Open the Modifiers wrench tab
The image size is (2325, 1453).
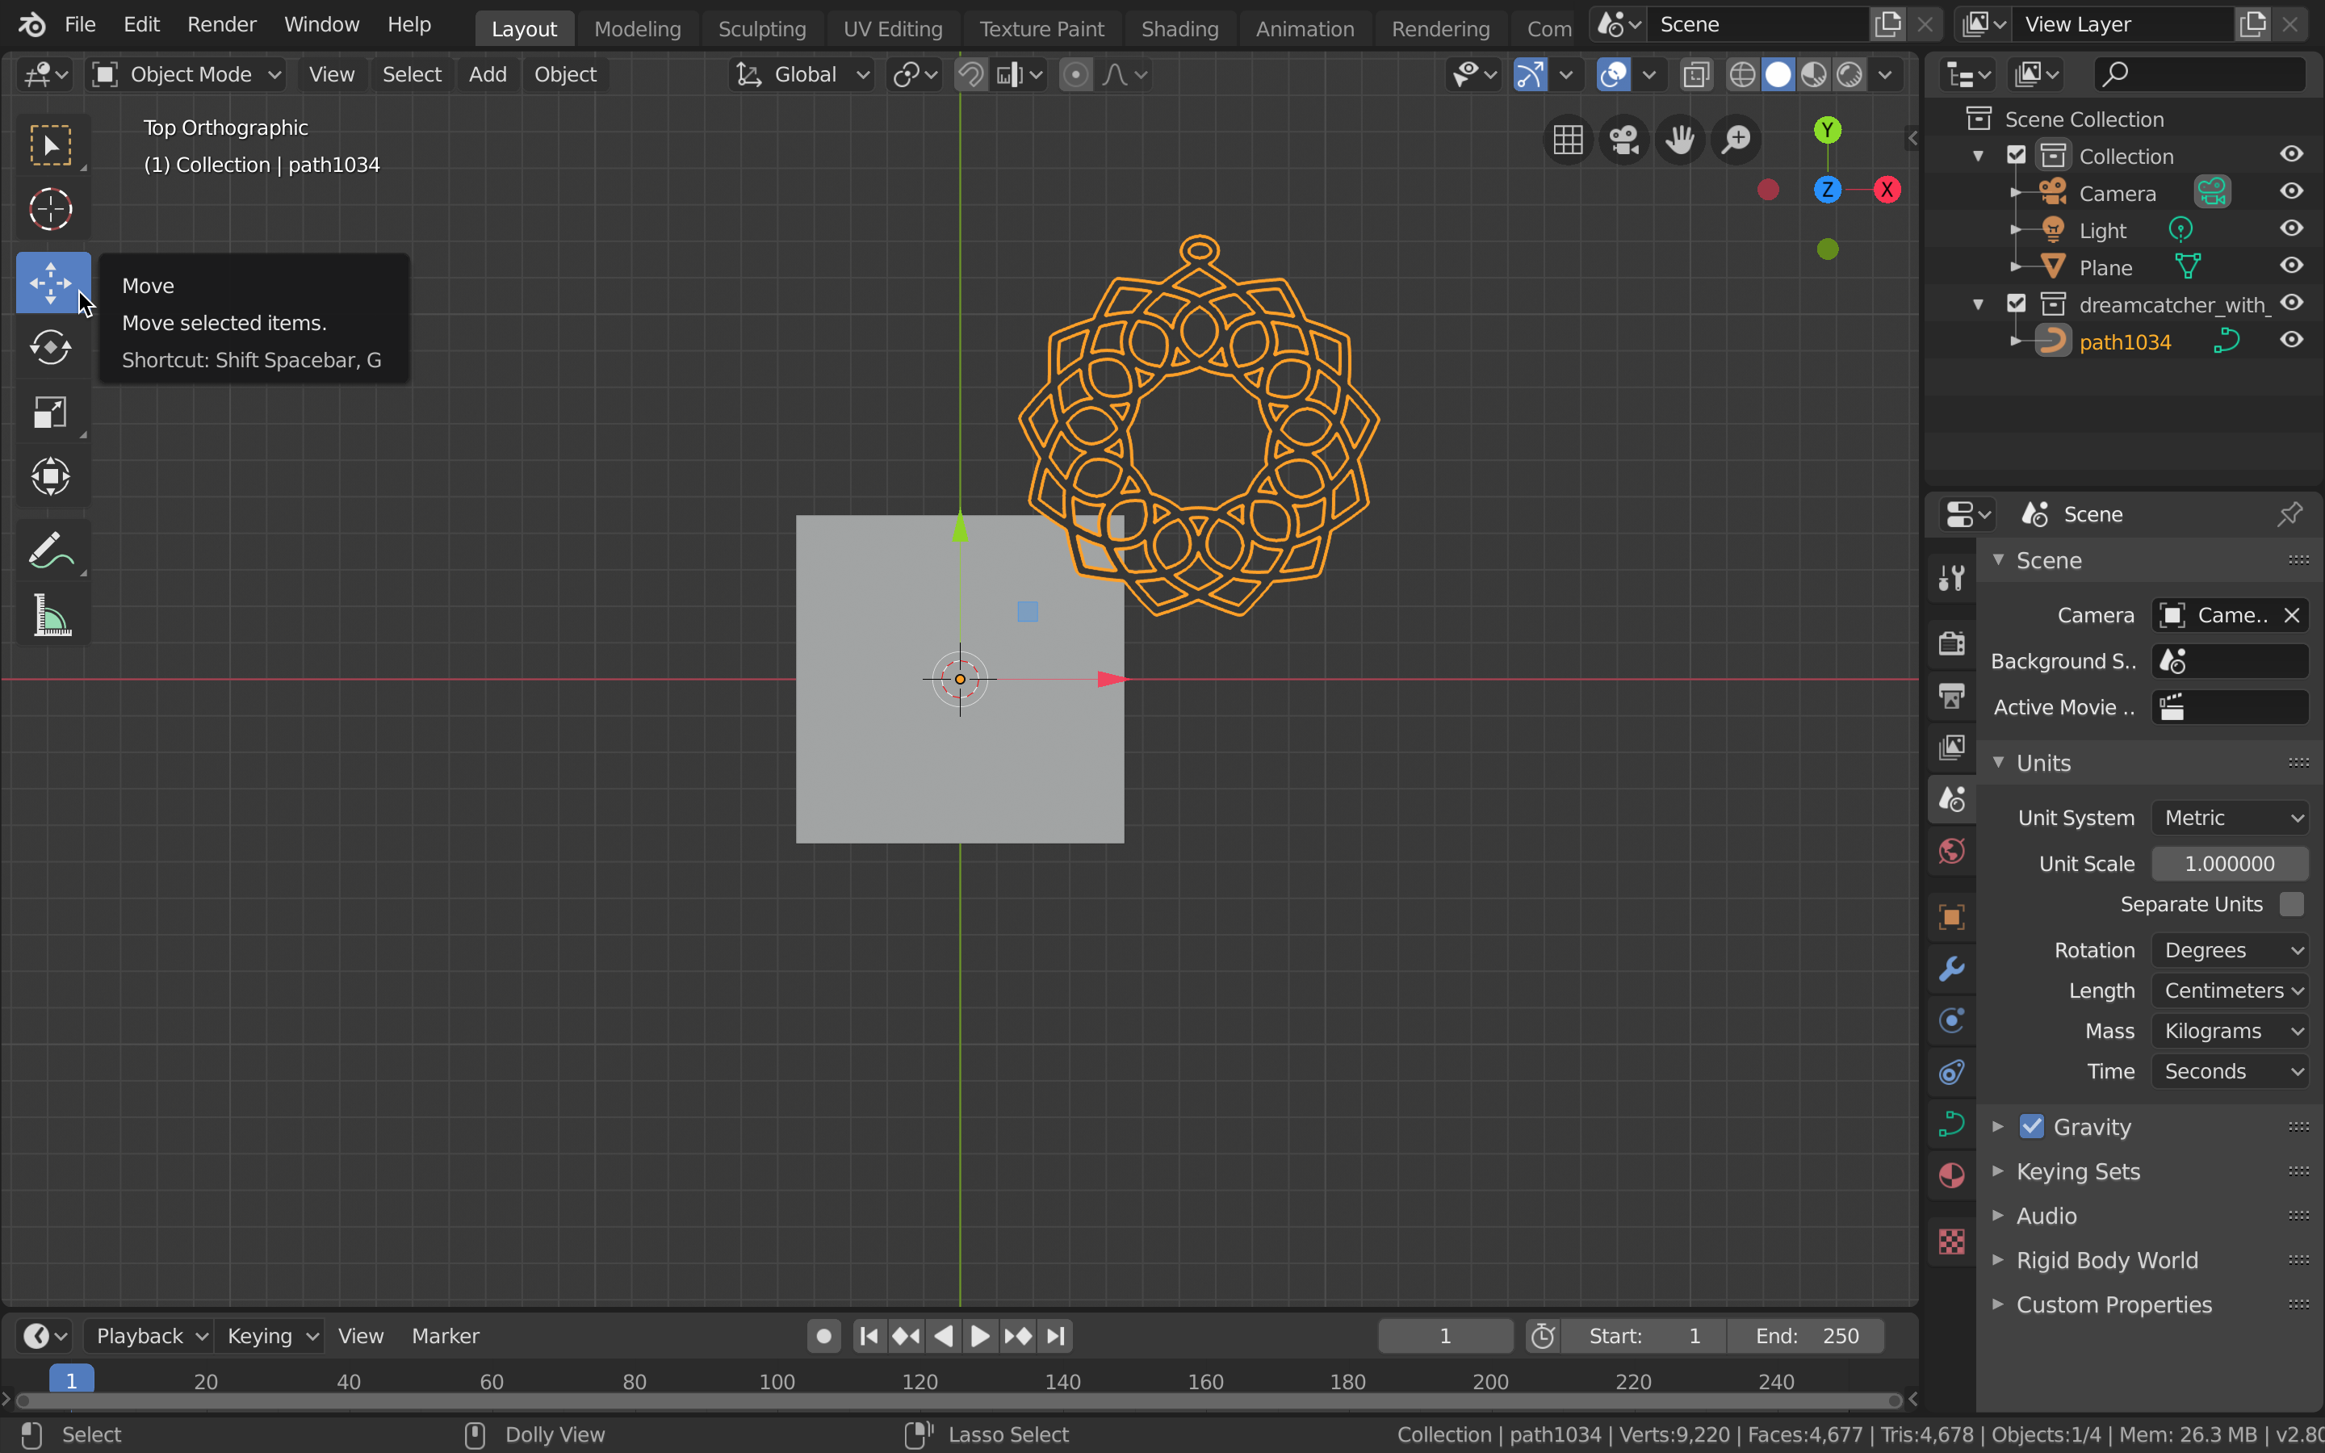[x=1951, y=969]
